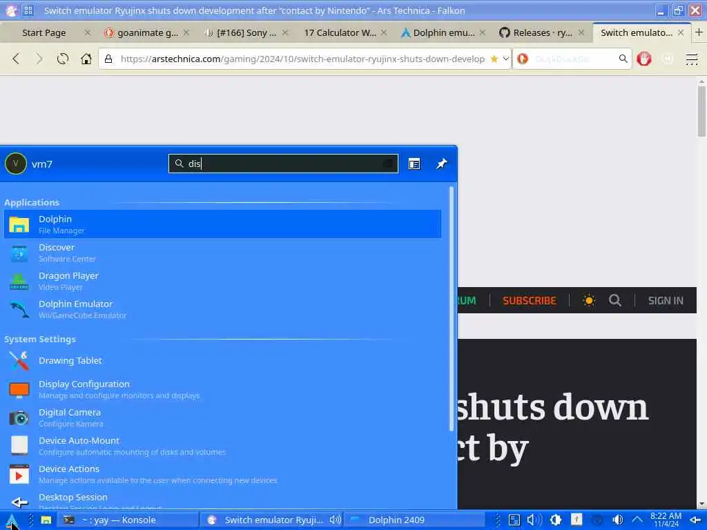
Task: Open Display Configuration settings
Action: pos(222,389)
